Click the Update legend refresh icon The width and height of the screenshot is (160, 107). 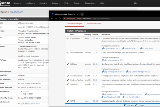(125, 105)
